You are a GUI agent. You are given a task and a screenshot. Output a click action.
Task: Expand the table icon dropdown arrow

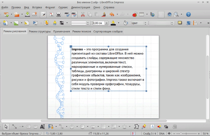tap(147, 14)
